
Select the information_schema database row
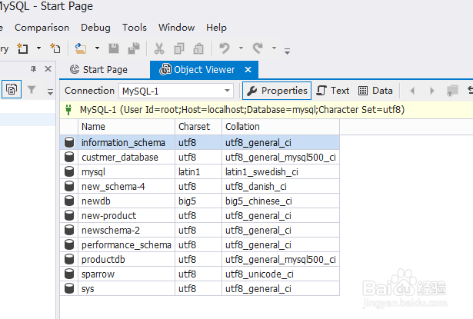pyautogui.click(x=200, y=142)
